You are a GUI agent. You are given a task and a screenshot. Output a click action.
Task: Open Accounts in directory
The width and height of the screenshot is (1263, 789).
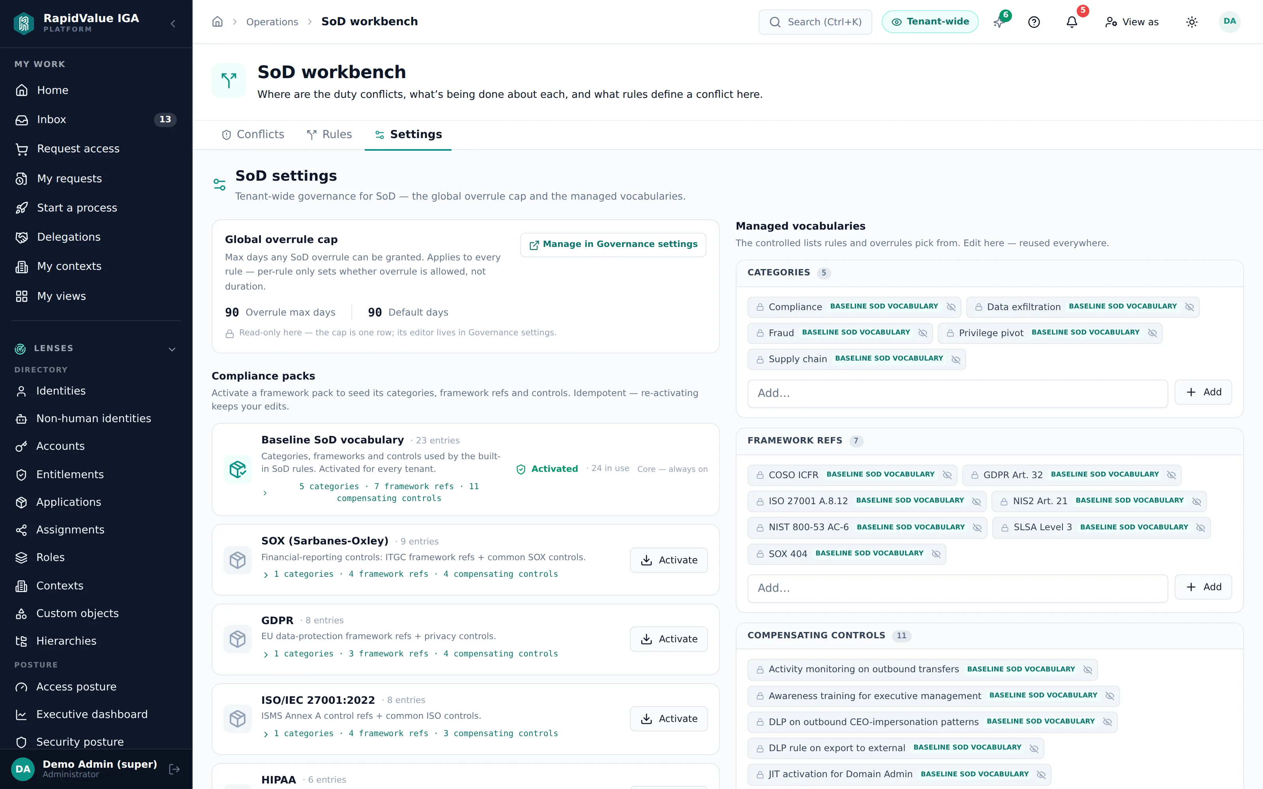(96, 446)
